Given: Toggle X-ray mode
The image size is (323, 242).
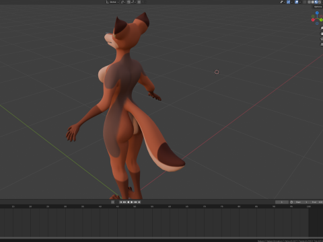Looking at the screenshot, I should (x=304, y=2).
